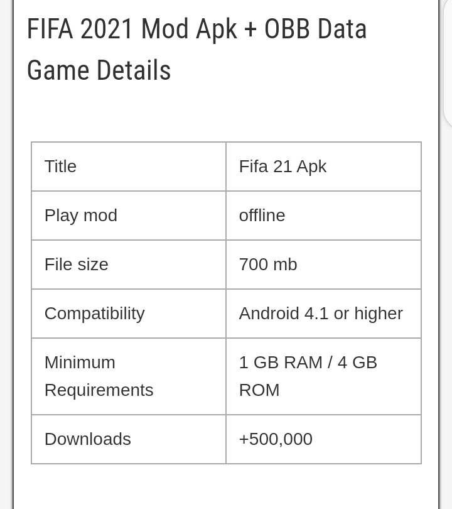Select the words 'Mod Apk' in heading
The width and height of the screenshot is (452, 509).
[x=189, y=29]
